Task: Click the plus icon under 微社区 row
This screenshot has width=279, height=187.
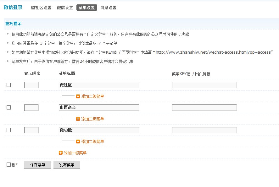Action: coord(78,96)
